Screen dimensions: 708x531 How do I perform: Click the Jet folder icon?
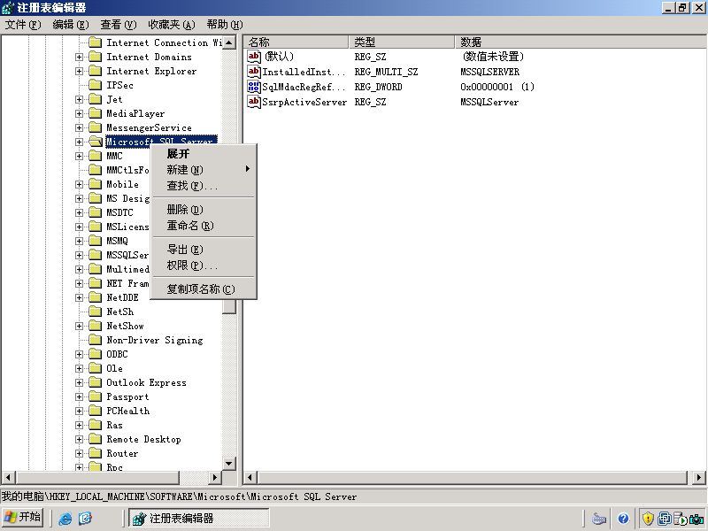coord(95,99)
